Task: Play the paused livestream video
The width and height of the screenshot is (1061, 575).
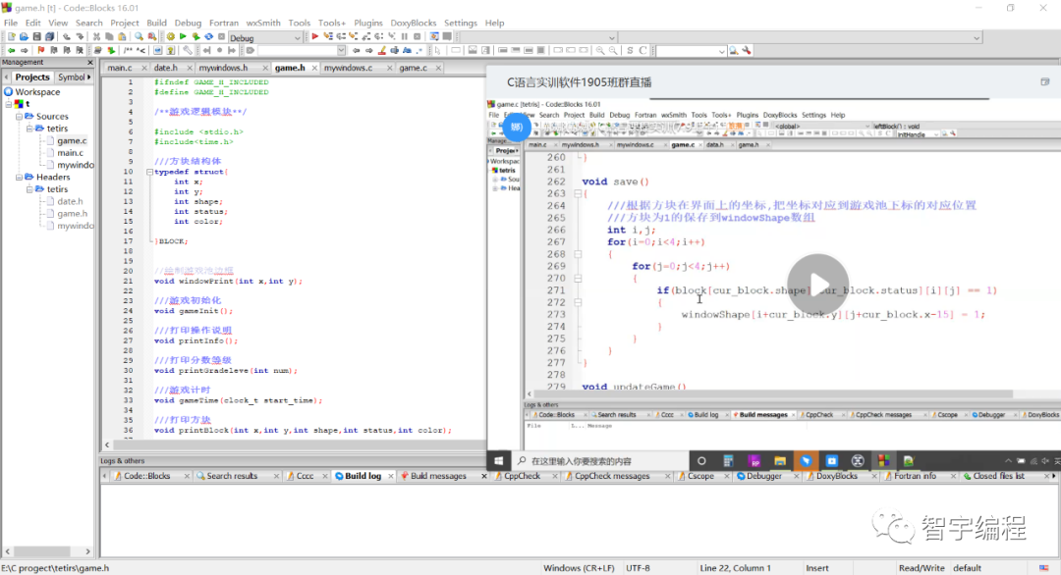Action: coord(817,285)
